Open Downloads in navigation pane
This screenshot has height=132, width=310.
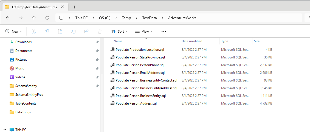click(24, 42)
